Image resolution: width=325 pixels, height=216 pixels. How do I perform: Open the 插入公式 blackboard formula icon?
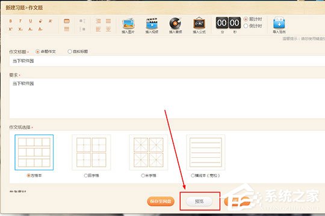[x=199, y=25]
